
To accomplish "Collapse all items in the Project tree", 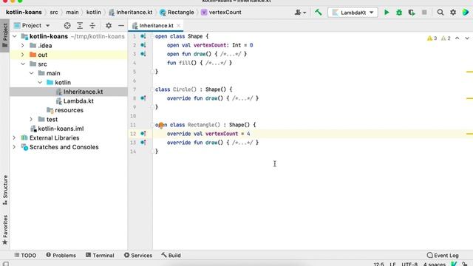I will click(x=92, y=26).
